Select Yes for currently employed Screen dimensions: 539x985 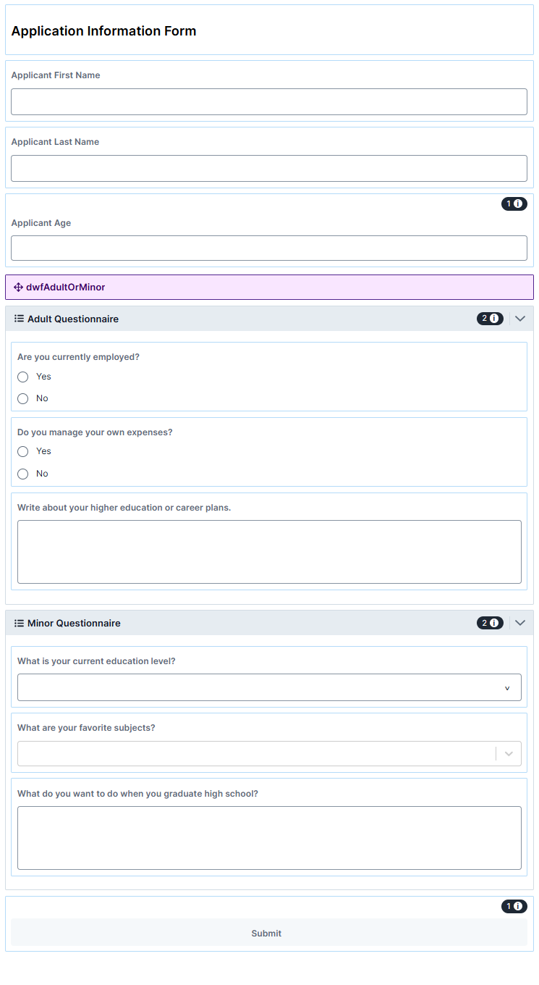[22, 377]
